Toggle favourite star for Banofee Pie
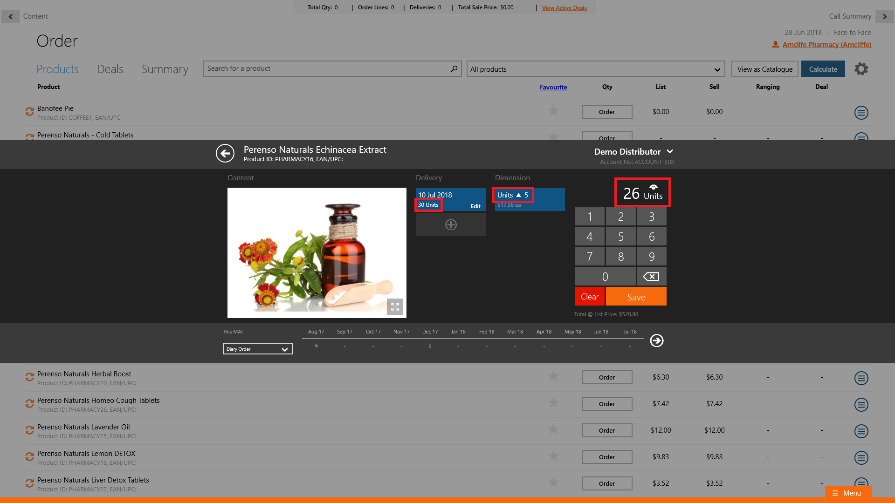The image size is (895, 503). [x=553, y=111]
